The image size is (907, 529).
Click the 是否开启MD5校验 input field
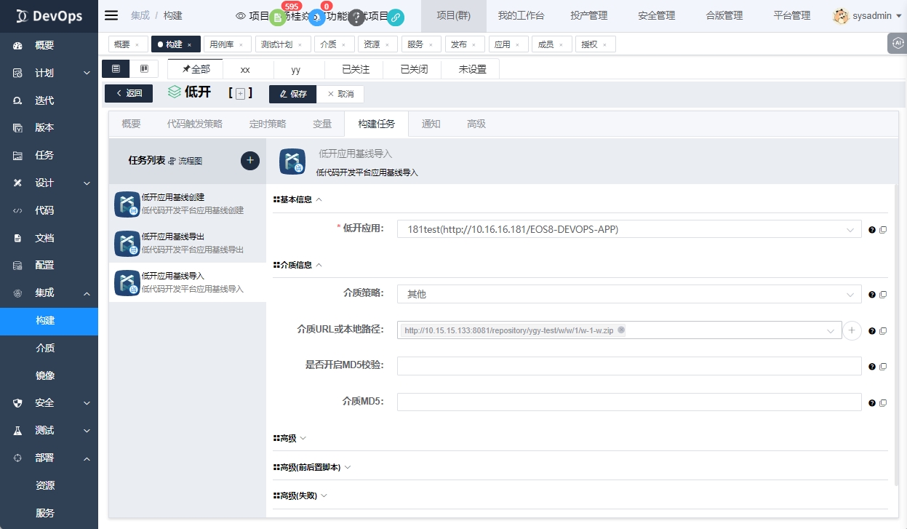tap(628, 366)
